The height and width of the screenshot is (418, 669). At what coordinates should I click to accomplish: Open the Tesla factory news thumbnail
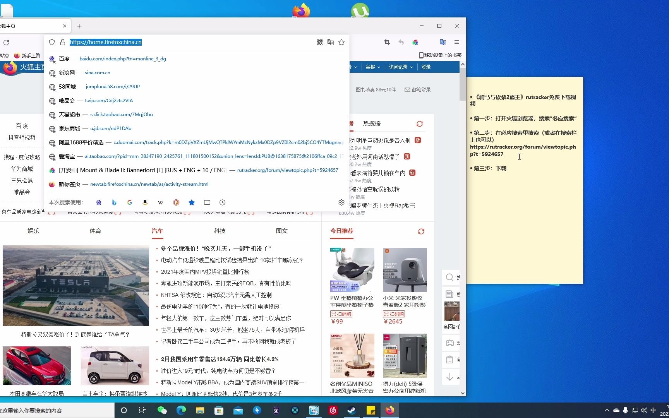point(76,286)
